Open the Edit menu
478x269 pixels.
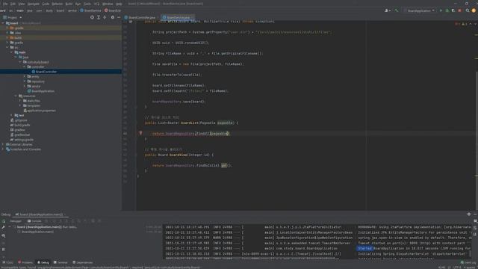[13, 4]
